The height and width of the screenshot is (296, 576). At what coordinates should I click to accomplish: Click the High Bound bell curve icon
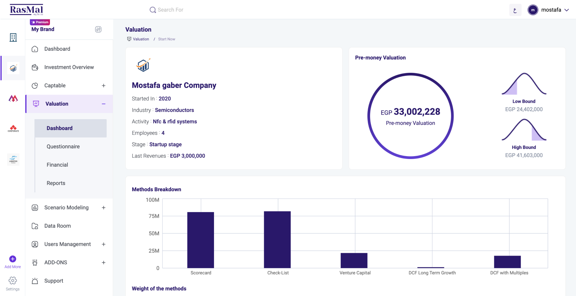tap(524, 130)
